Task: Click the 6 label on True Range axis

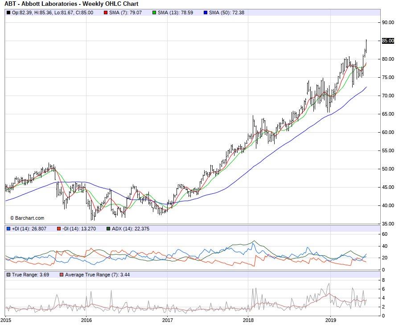Action: click(x=383, y=289)
